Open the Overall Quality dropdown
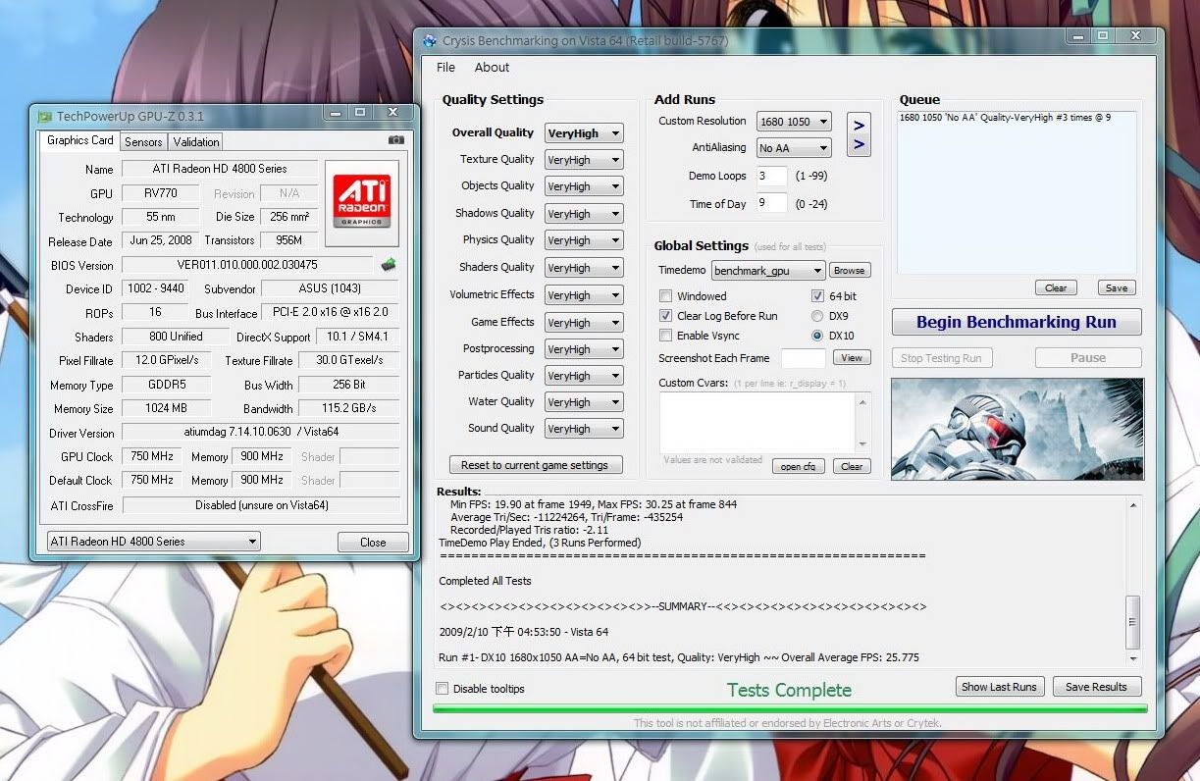1200x781 pixels. (584, 133)
